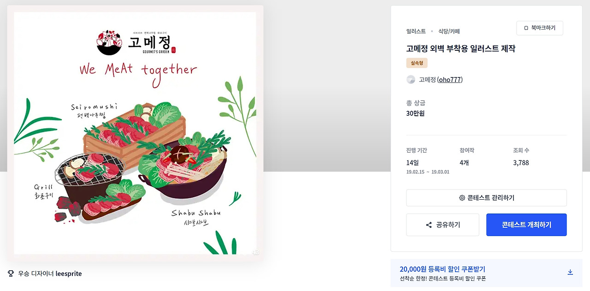Click the 실속형 contest type badge
590x291 pixels.
click(417, 63)
